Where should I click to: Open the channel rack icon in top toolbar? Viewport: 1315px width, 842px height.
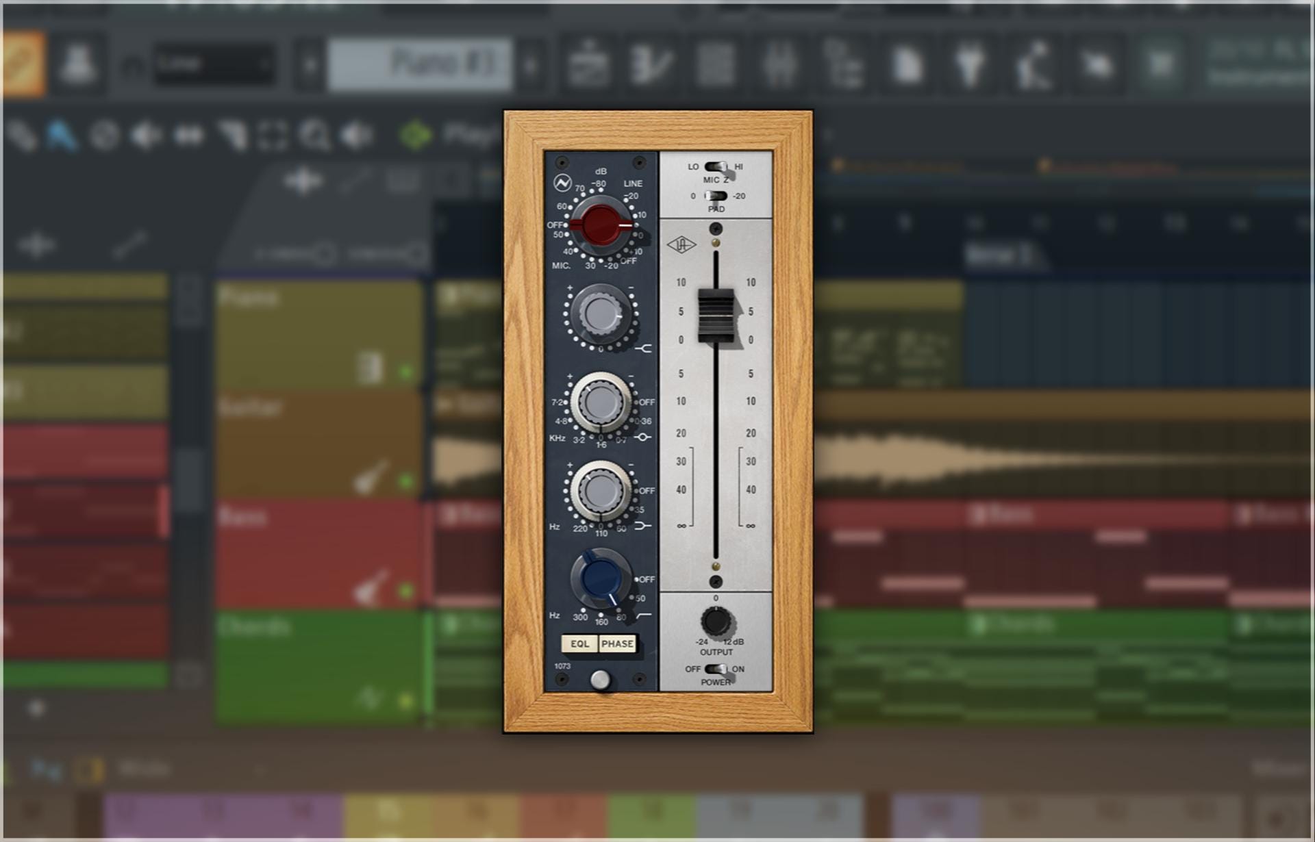715,64
